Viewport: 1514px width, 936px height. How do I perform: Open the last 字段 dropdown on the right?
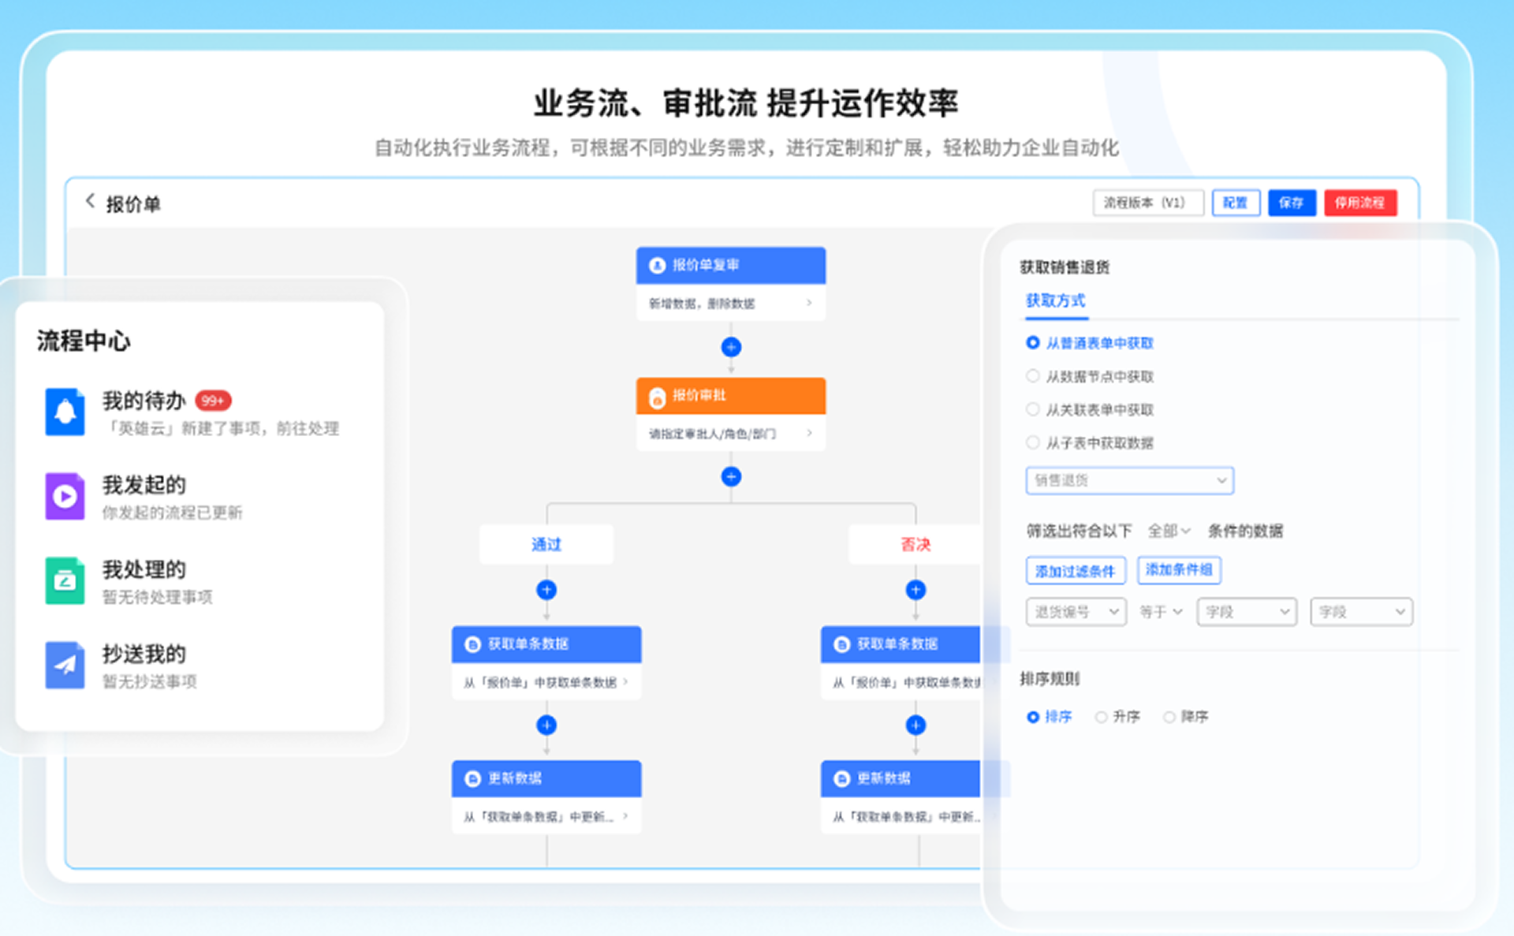pyautogui.click(x=1361, y=611)
